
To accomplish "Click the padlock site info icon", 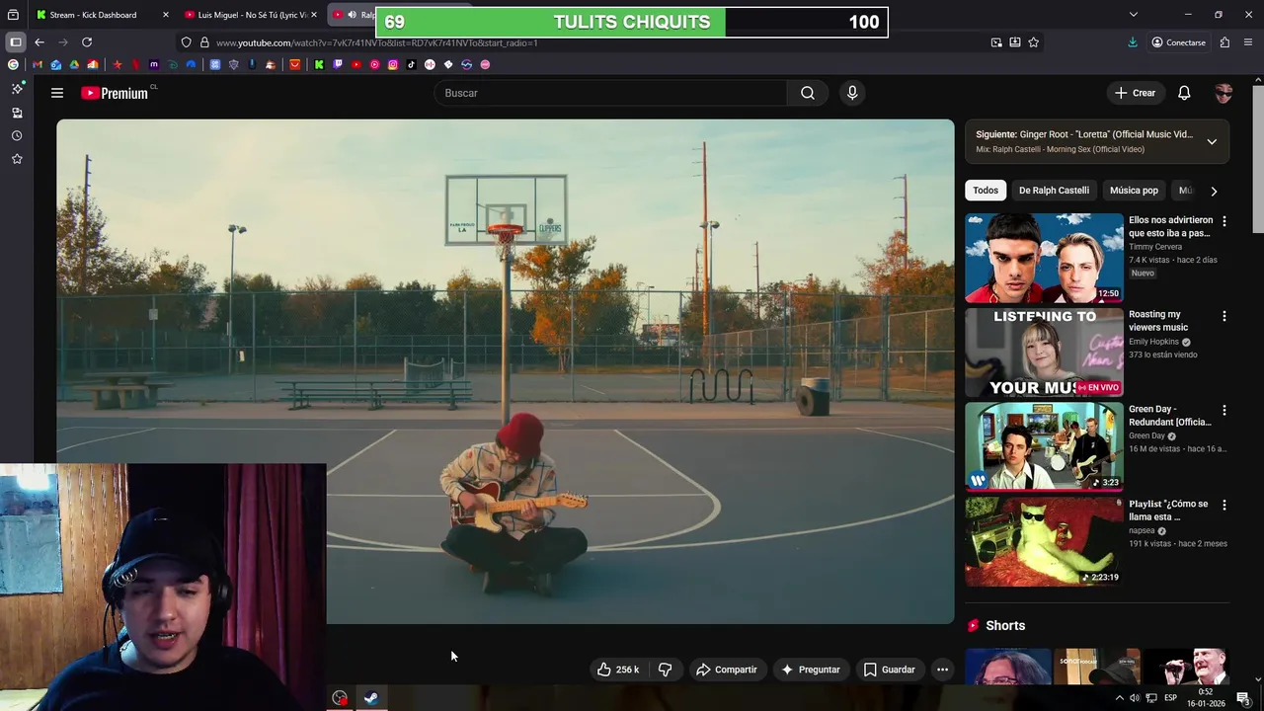I will point(204,42).
